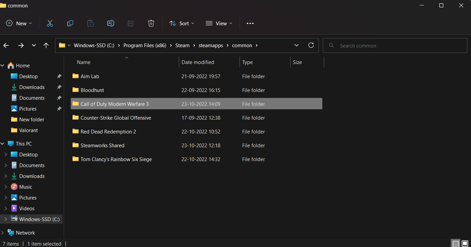This screenshot has width=471, height=247.
Task: Expand the Music node under This PC
Action: [x=6, y=187]
